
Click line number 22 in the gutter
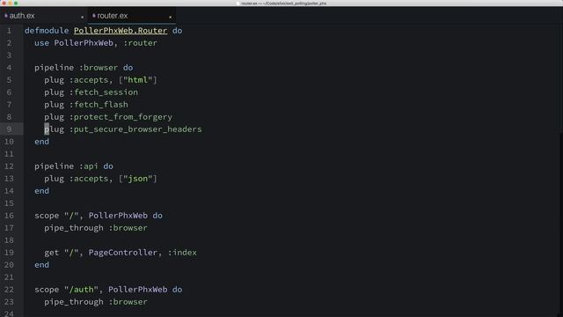pos(9,290)
